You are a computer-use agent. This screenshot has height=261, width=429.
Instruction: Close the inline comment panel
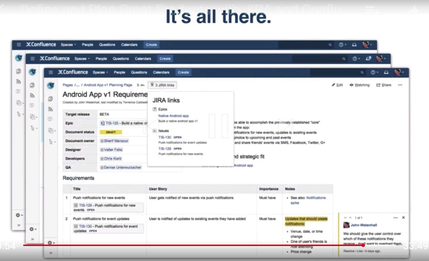(x=404, y=218)
